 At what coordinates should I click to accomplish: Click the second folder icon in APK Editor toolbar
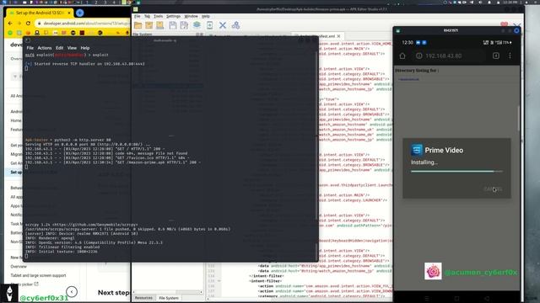[x=149, y=25]
